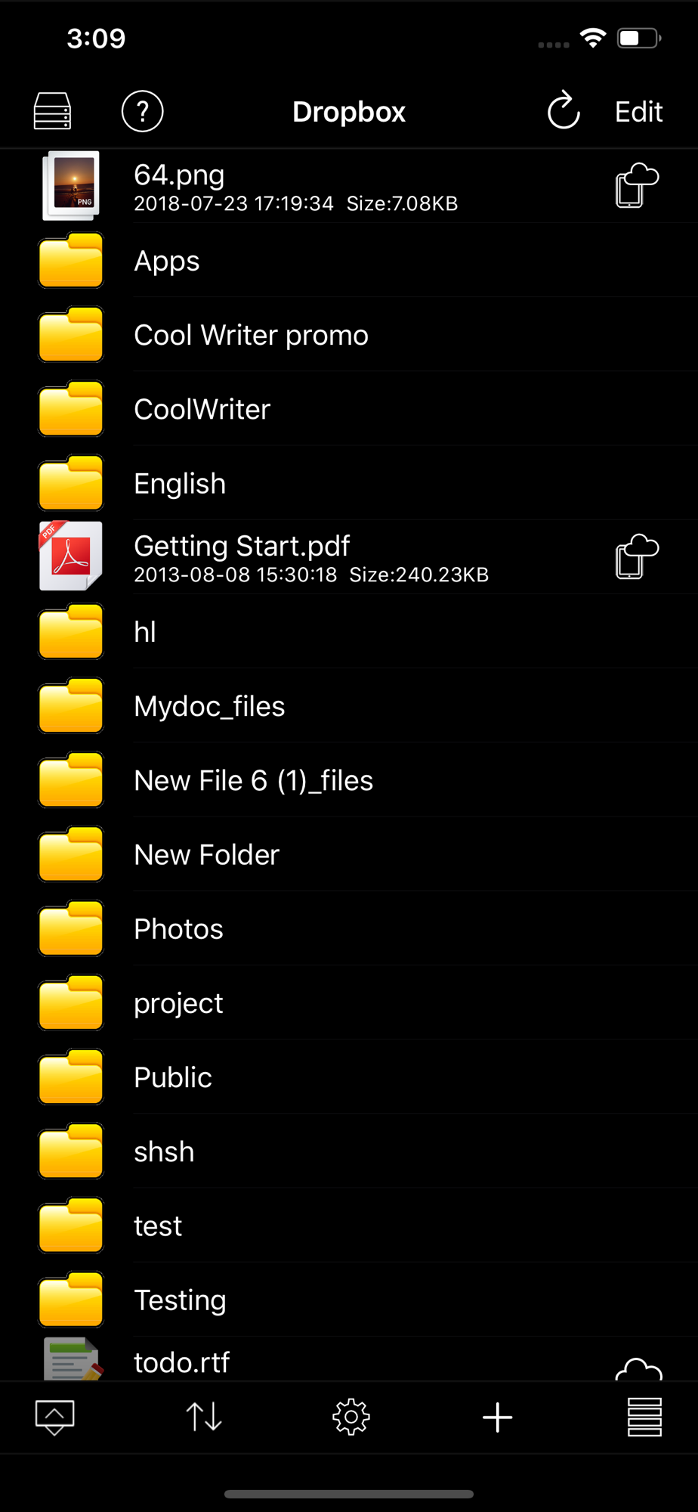Select the Public folder name

(173, 1077)
